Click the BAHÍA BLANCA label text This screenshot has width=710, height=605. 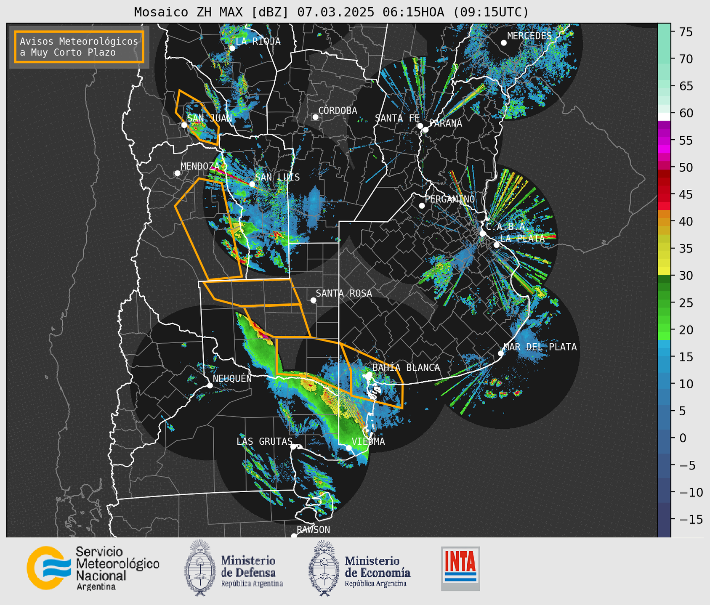(406, 368)
